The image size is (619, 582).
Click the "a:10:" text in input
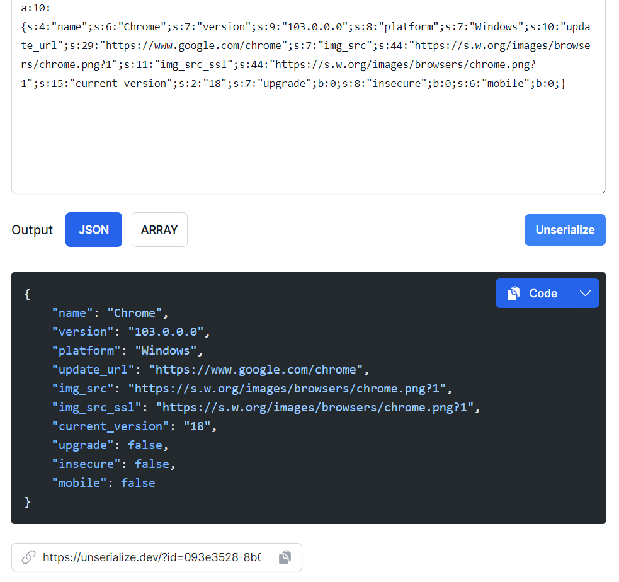click(35, 8)
